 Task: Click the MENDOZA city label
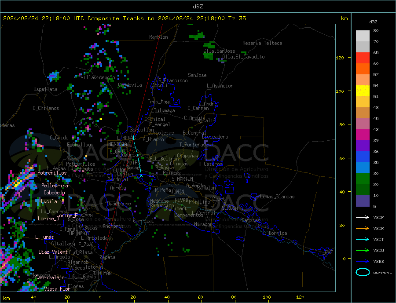click(118, 144)
